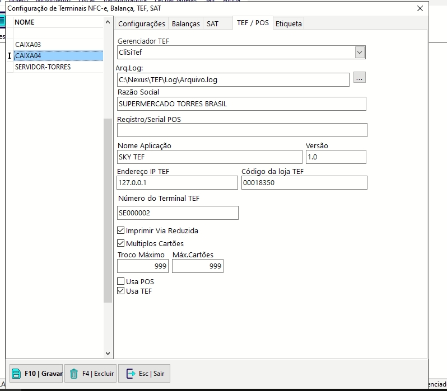447x391 pixels.
Task: Disable the Multiplos Cartões checkbox
Action: click(x=121, y=243)
